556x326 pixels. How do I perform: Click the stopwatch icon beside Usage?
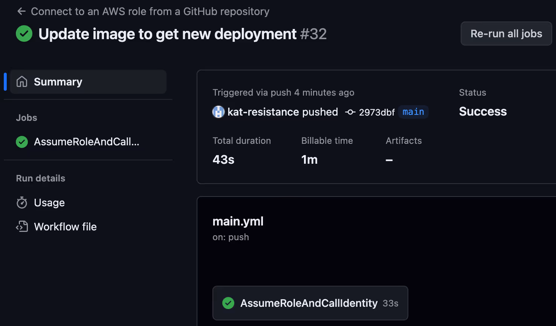point(22,203)
